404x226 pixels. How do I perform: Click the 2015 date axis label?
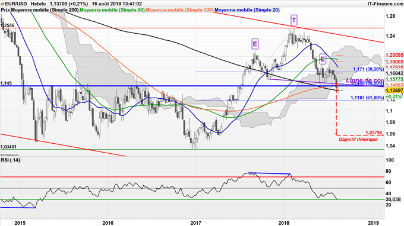click(x=20, y=223)
